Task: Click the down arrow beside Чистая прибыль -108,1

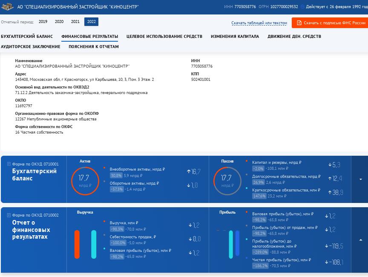Action: click(326, 262)
